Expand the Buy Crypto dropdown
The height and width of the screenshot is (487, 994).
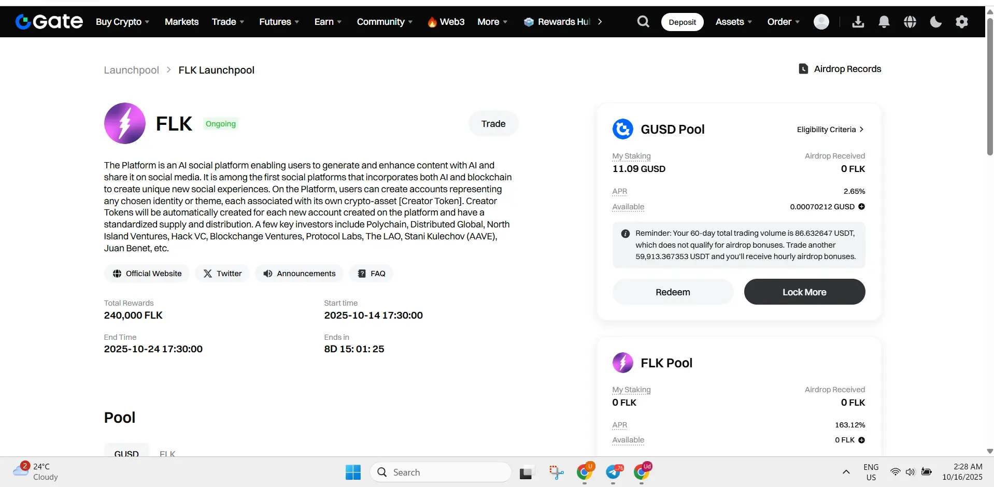click(123, 22)
